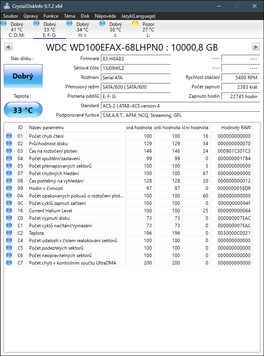Click status icon for row C4
Viewport: 264px width, 356px height.
point(9,241)
